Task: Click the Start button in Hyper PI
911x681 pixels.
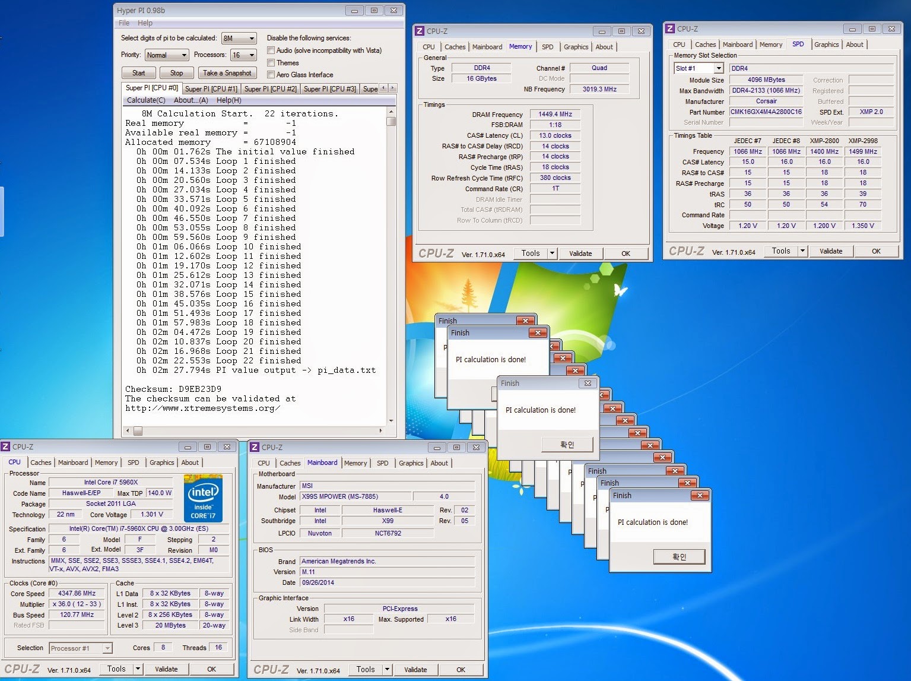Action: click(139, 73)
